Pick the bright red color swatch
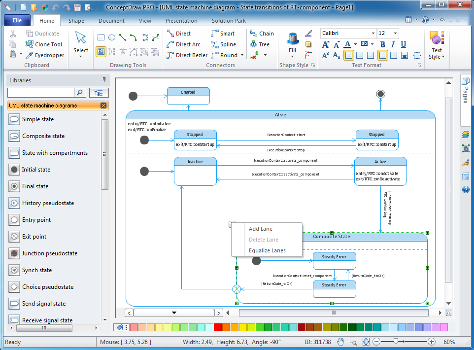This screenshot has width=474, height=350. [x=218, y=327]
